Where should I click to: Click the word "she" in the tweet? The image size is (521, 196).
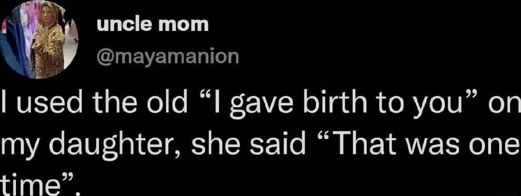(x=207, y=144)
